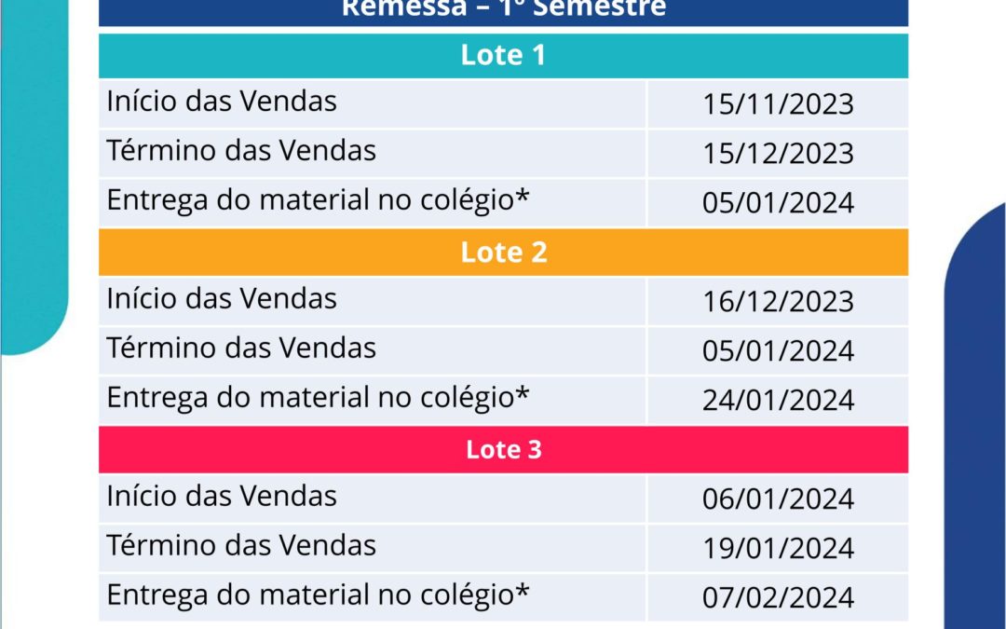Click Término das Vendas under Lote 3
Viewport: 1006px width, 629px height.
pyautogui.click(x=241, y=545)
